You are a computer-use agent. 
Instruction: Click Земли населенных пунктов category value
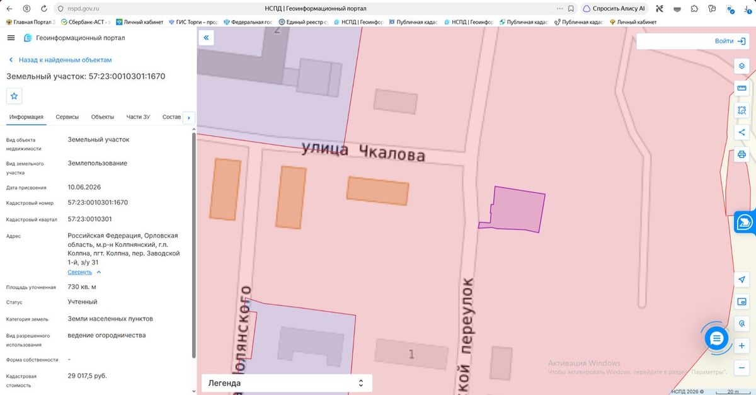click(x=110, y=319)
